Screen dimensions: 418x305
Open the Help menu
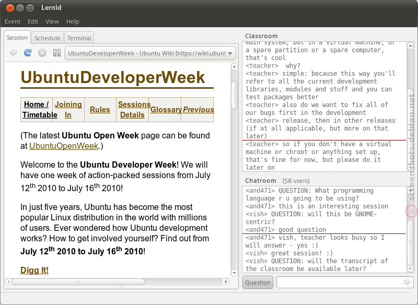[x=73, y=21]
